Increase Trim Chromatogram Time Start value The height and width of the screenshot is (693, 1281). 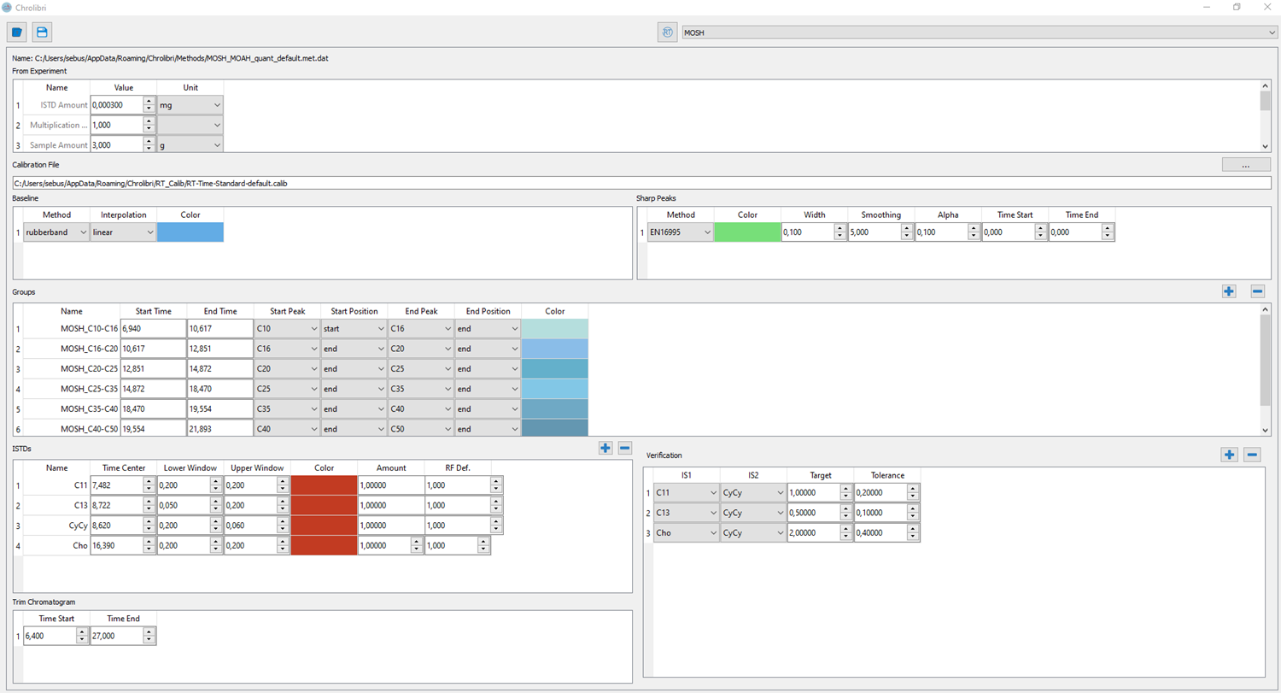[82, 631]
